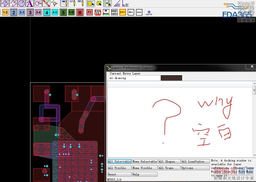Image resolution: width=256 pixels, height=182 pixels.
Task: Open the All Shapes... dialog
Action: click(169, 161)
